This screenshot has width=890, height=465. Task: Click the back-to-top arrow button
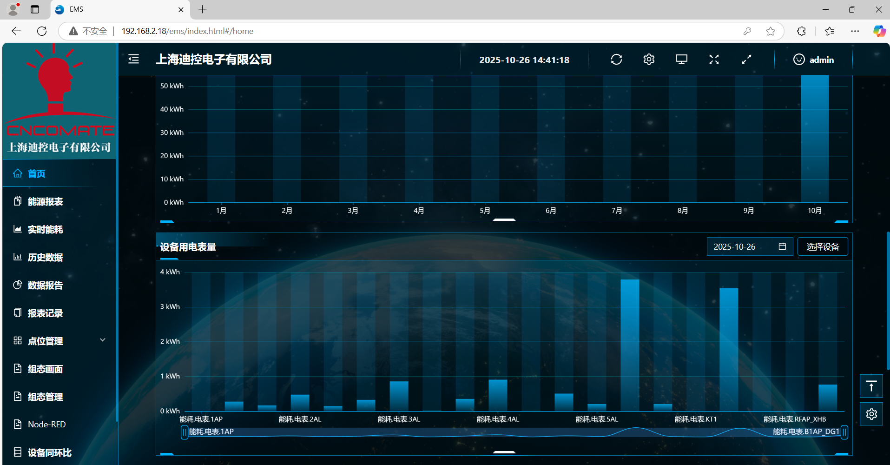pyautogui.click(x=871, y=386)
